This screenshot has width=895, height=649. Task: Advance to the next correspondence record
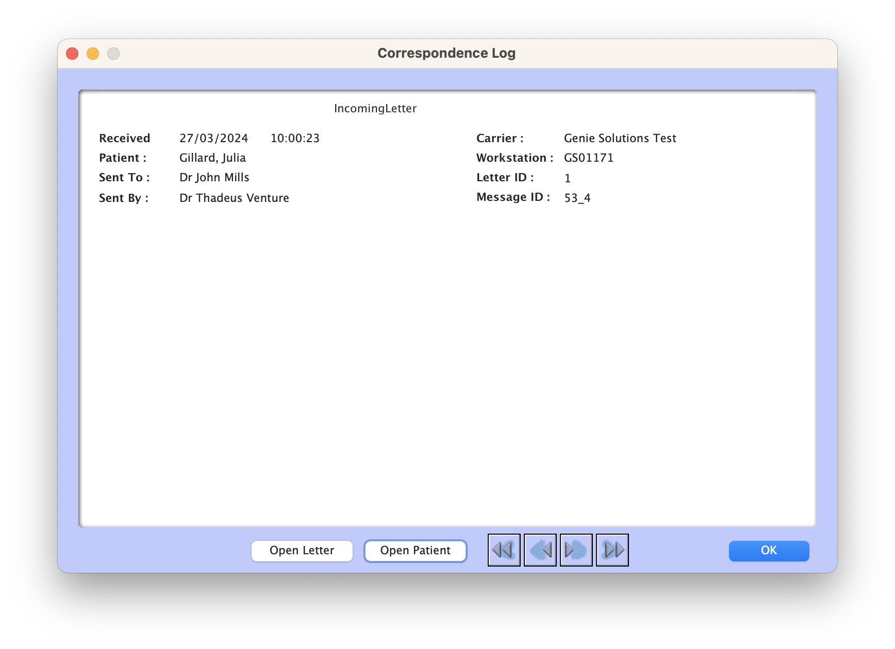point(576,550)
